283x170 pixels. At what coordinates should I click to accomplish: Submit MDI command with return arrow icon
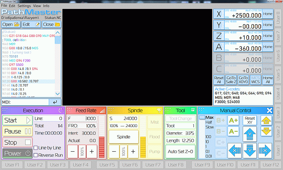click(55, 102)
